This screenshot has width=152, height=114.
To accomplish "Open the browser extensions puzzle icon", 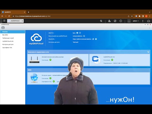I will point(139,16).
